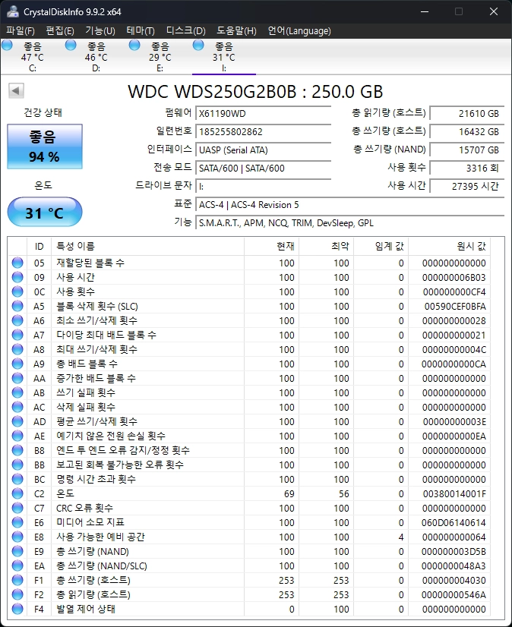Select the E: drive tab at 29 °C
This screenshot has width=512, height=627.
[160, 56]
